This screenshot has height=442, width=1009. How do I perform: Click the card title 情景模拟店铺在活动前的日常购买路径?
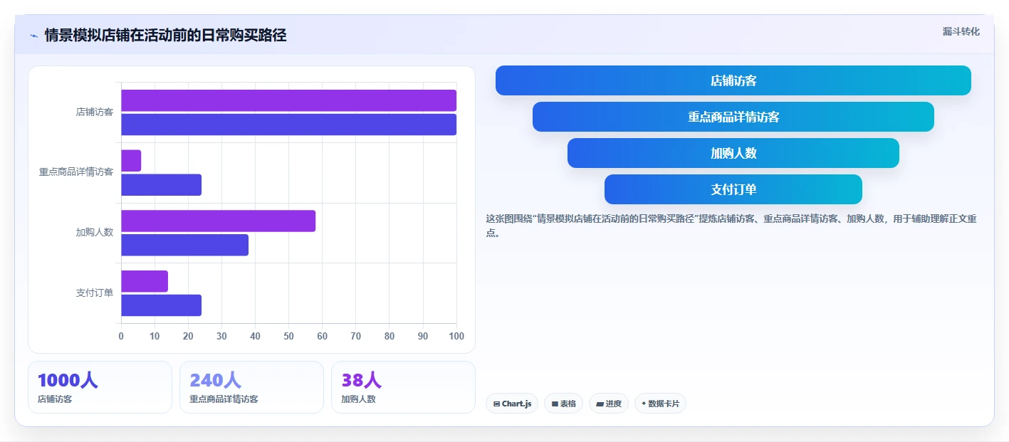[x=165, y=36]
